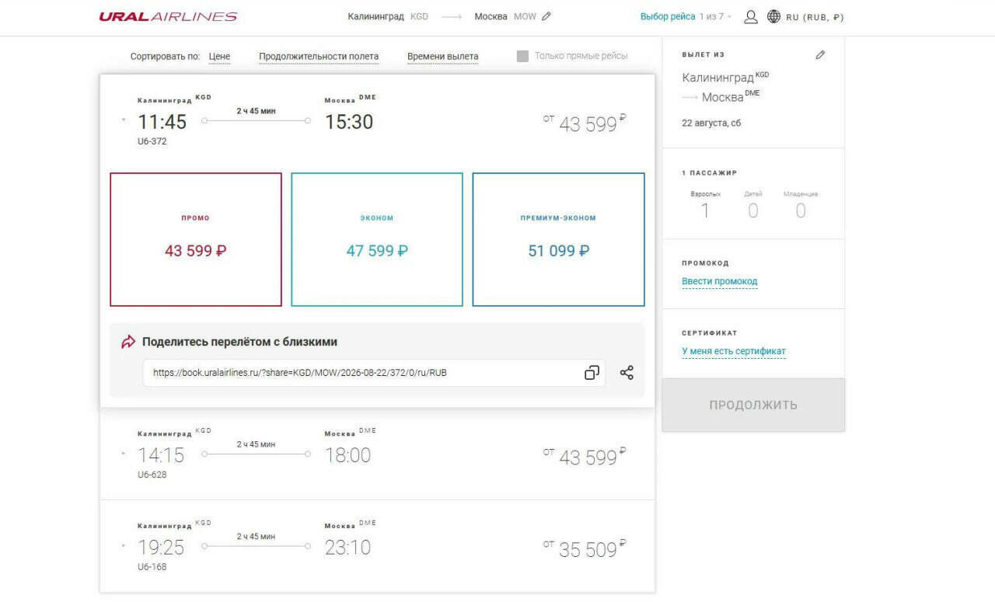This screenshot has width=995, height=602.
Task: Select the Promo fare 43 599 ₽
Action: tap(196, 239)
